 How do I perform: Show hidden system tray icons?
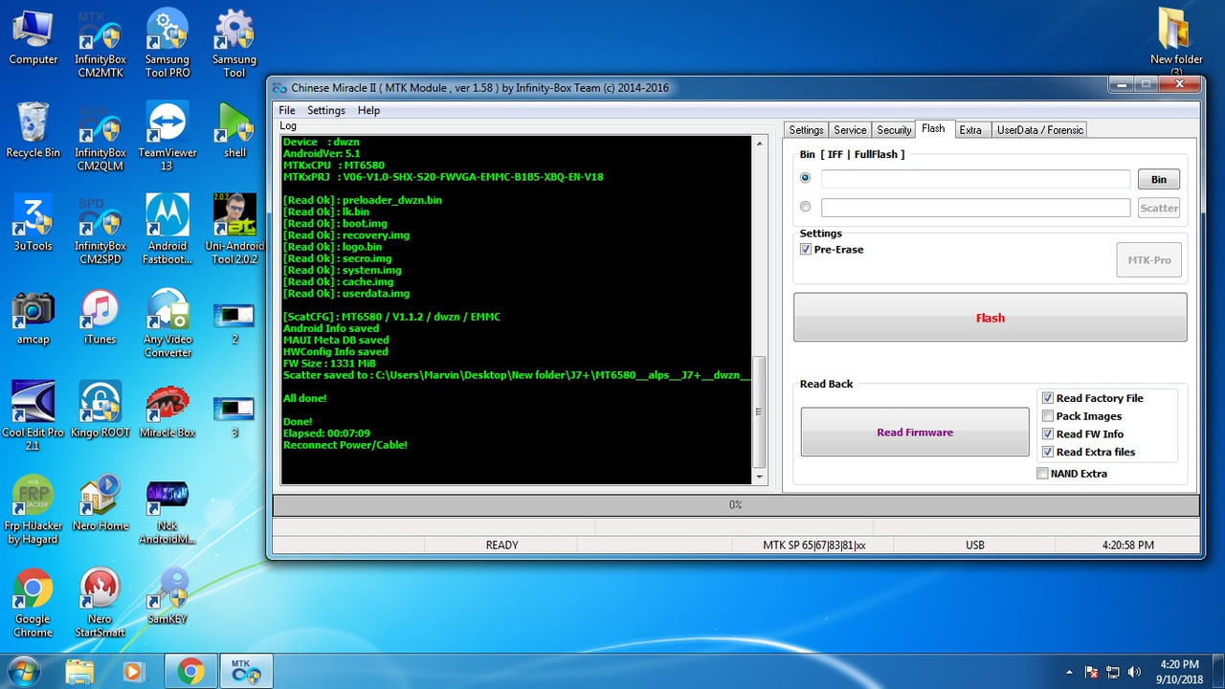(x=1069, y=672)
